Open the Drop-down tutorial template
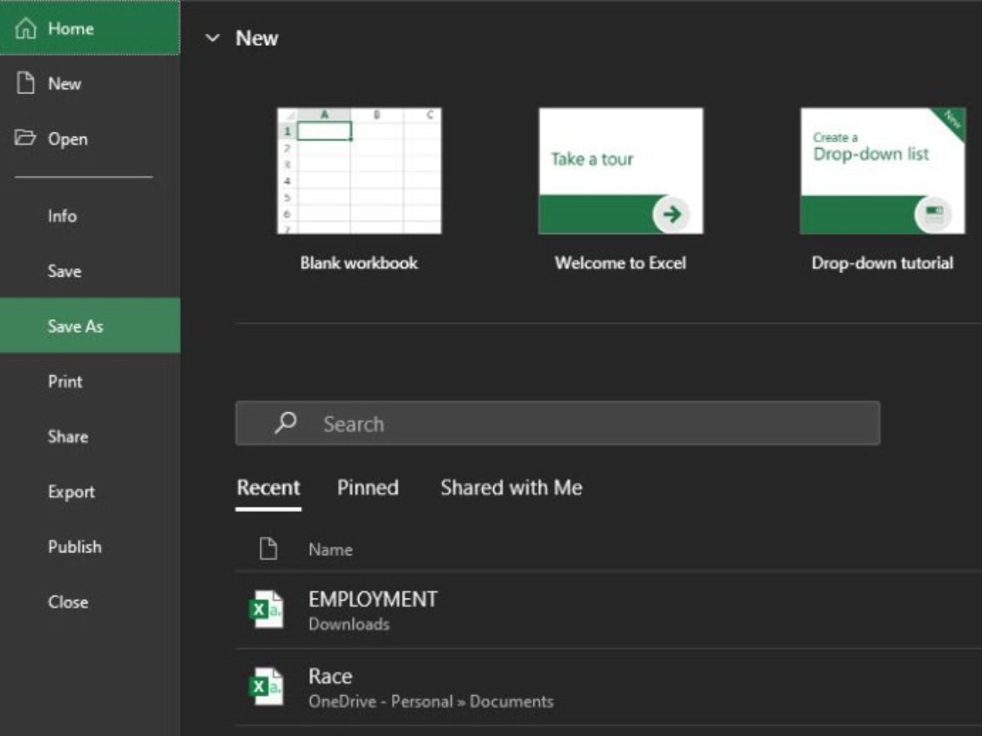 (x=882, y=172)
